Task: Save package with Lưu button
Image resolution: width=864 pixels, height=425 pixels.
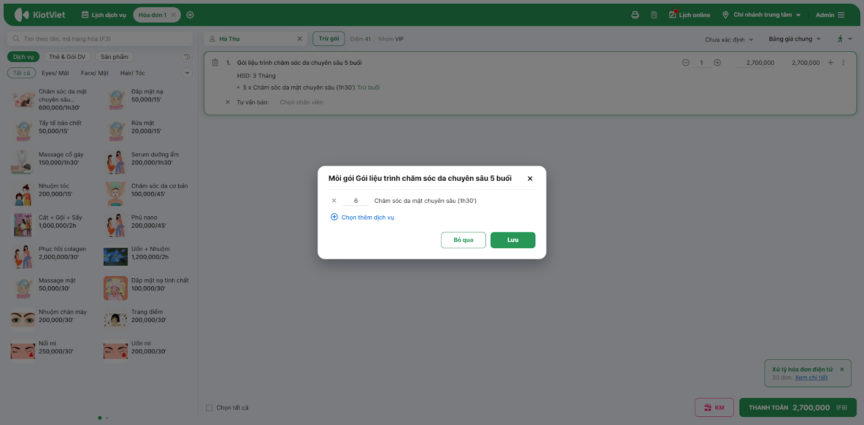Action: tap(513, 240)
